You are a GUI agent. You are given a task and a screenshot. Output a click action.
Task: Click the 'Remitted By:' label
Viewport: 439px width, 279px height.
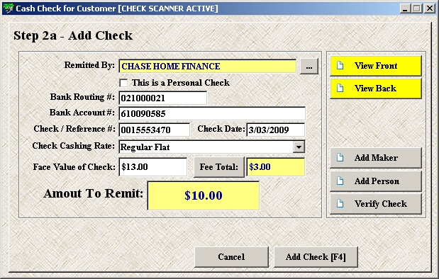pos(89,65)
